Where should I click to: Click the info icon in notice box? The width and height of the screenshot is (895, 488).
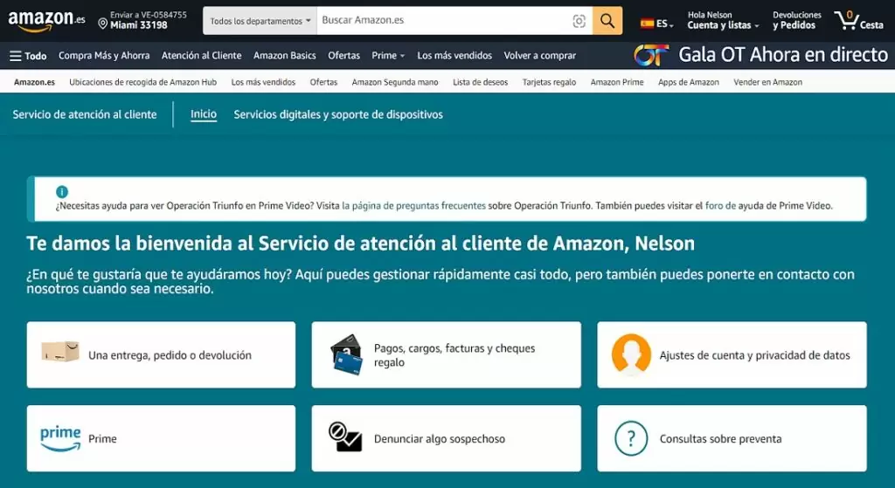pyautogui.click(x=62, y=191)
